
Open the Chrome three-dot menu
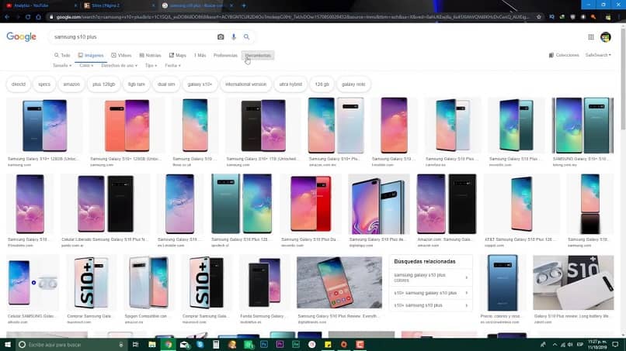tap(619, 17)
